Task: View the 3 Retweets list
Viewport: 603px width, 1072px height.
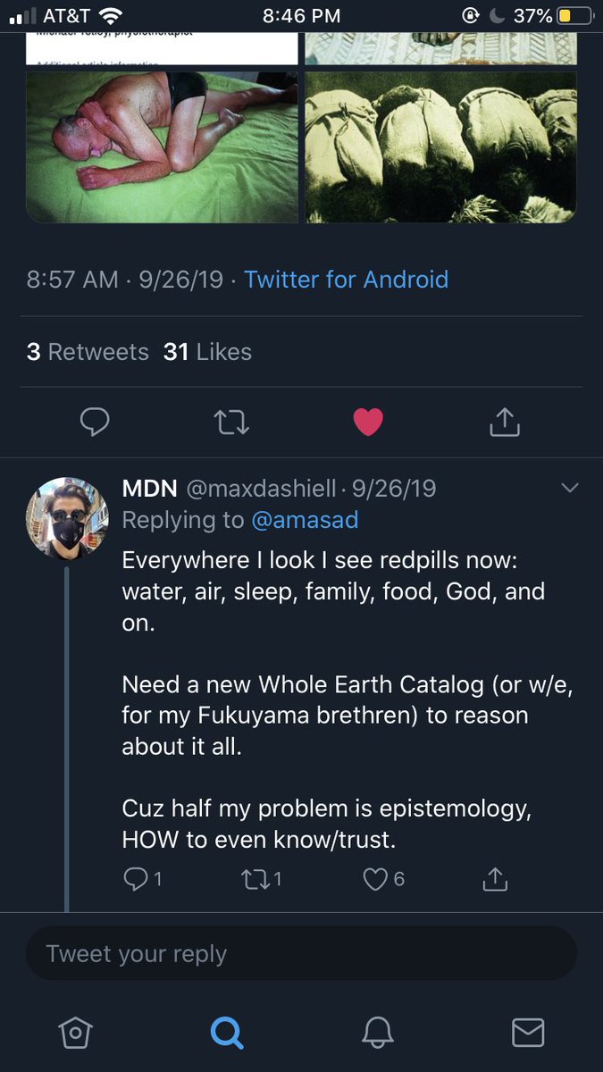Action: point(88,352)
